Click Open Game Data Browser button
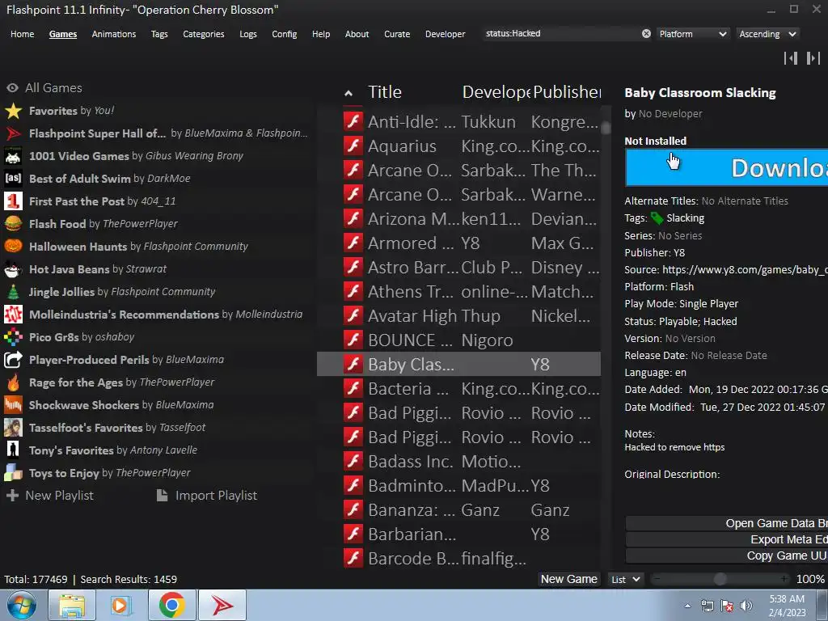 click(x=727, y=523)
